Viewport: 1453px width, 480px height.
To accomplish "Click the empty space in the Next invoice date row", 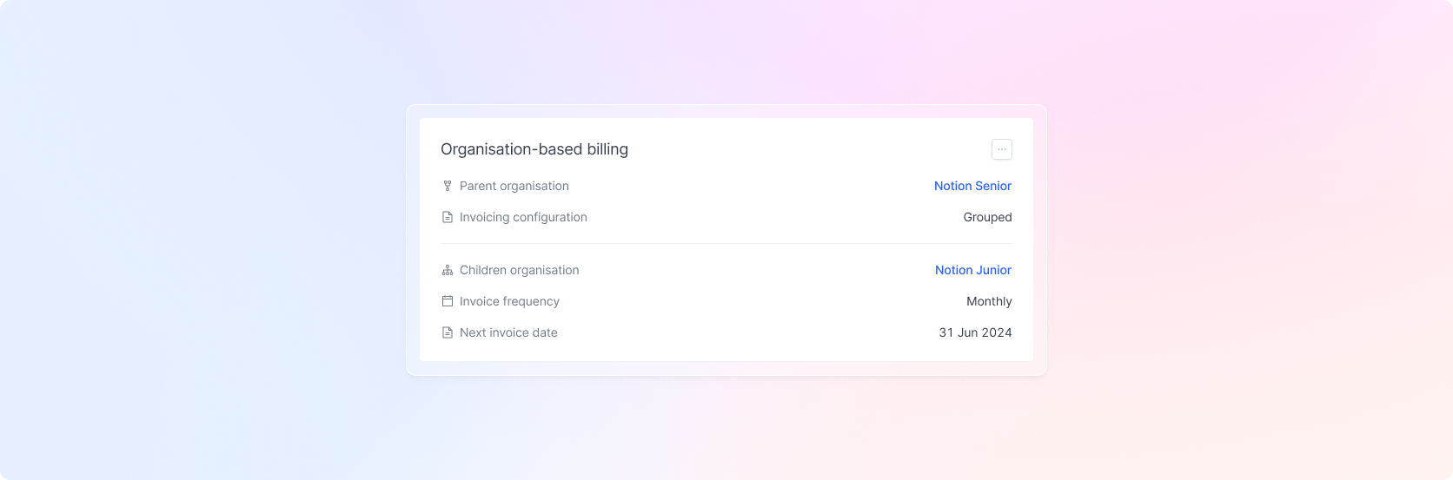I will [747, 332].
